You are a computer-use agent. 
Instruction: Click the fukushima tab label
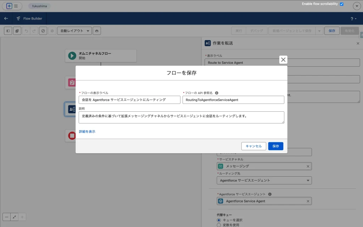click(39, 6)
